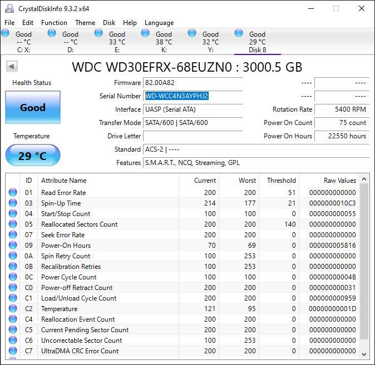Click the scroll down arrow of attribute list
375x365 pixels.
(364, 354)
